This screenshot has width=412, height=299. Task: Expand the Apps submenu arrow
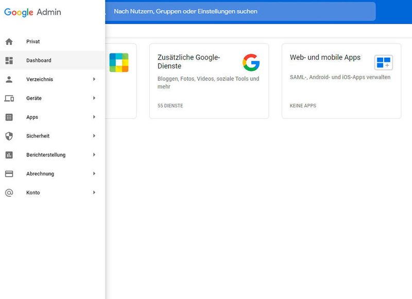94,117
